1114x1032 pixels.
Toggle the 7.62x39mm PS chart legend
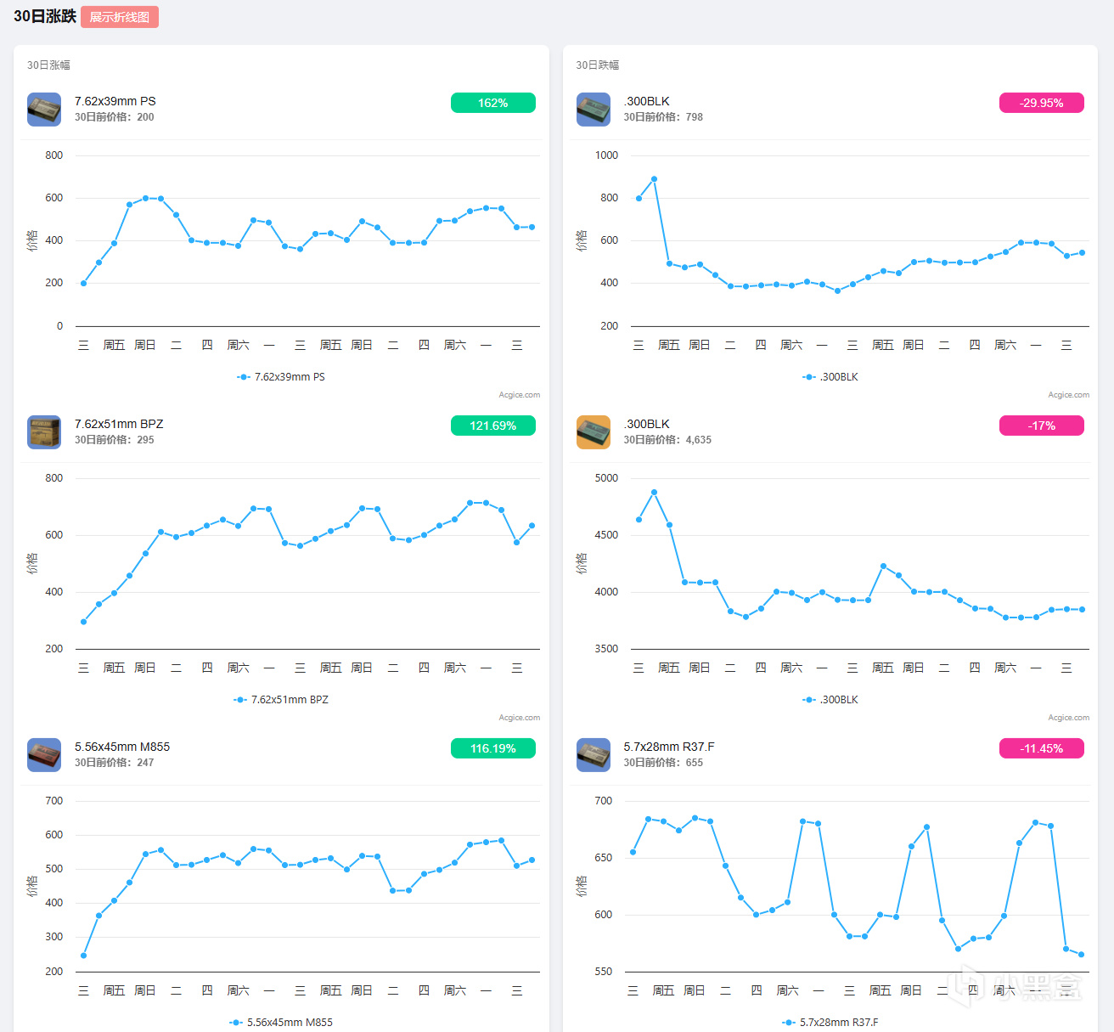point(281,377)
